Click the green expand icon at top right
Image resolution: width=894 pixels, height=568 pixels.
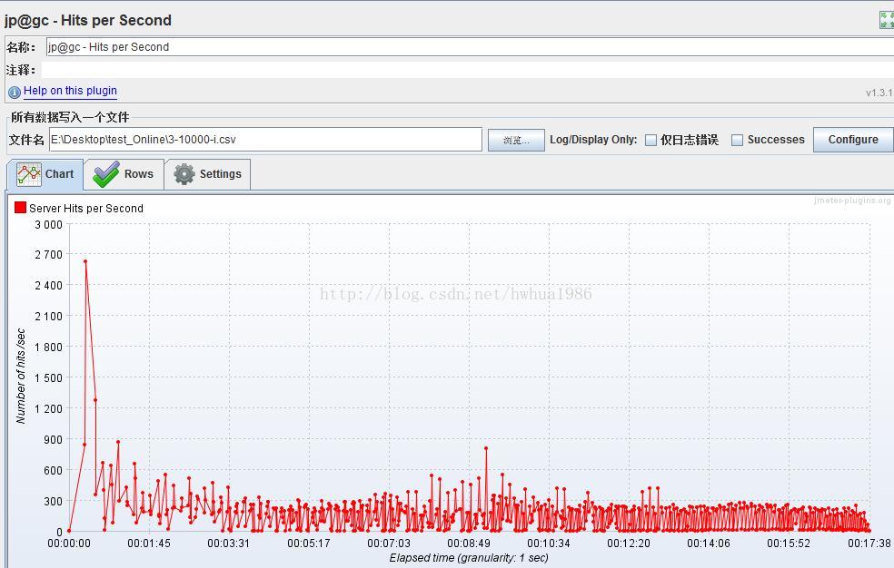click(887, 20)
